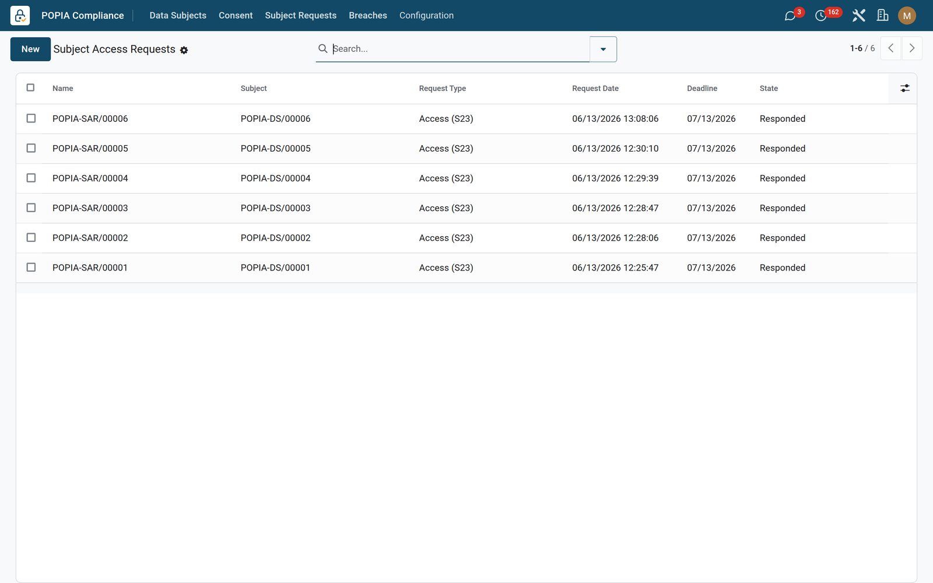Select the checkbox for POPIA-SAR/00001
The width and height of the screenshot is (933, 583).
(31, 267)
